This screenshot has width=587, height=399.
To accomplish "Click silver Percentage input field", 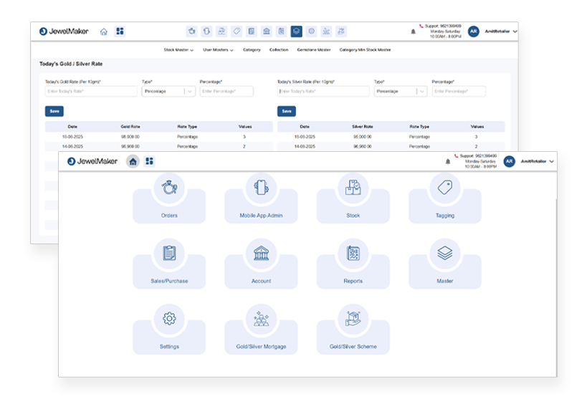I will tap(459, 91).
